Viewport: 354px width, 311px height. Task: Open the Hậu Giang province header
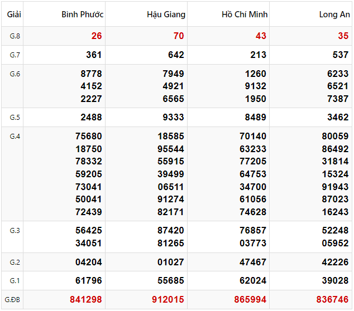tap(166, 14)
